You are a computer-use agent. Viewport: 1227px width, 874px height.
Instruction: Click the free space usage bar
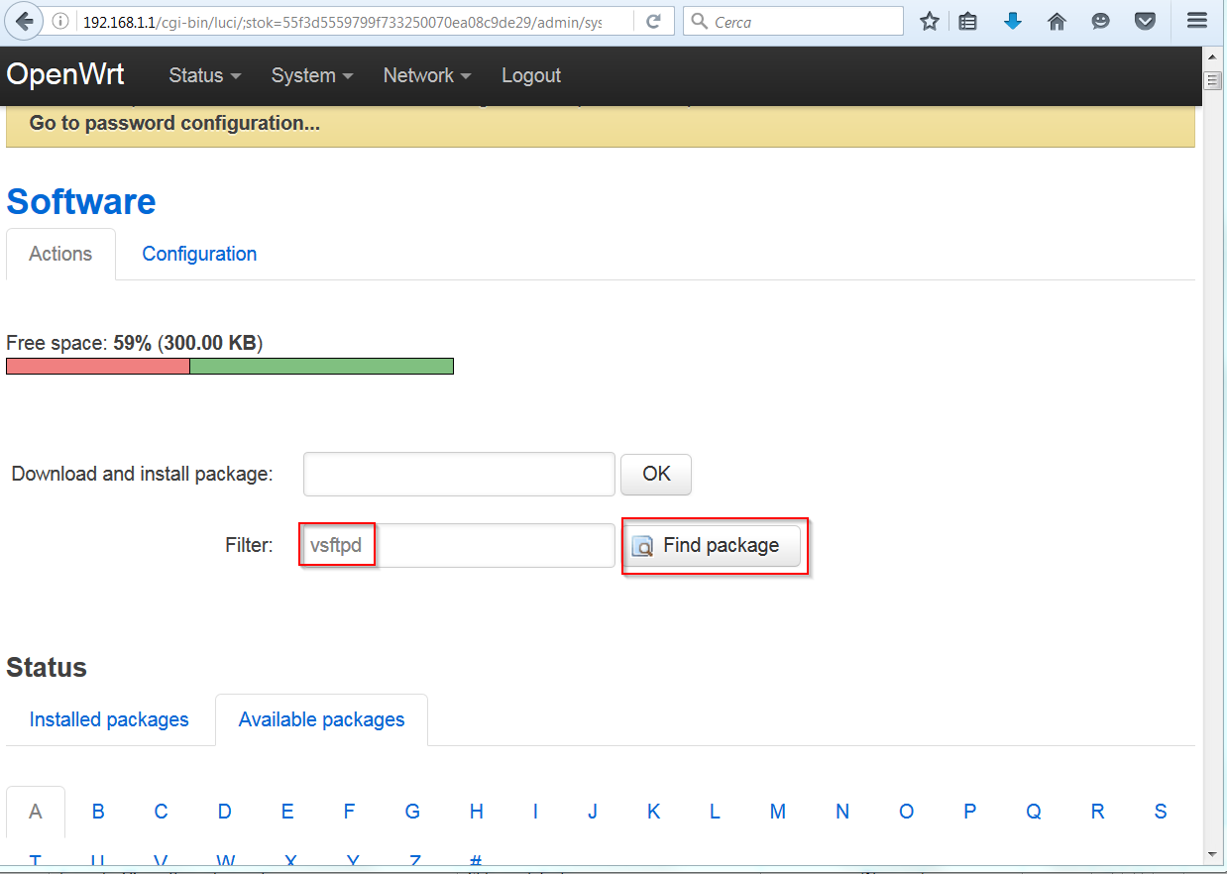coord(230,367)
